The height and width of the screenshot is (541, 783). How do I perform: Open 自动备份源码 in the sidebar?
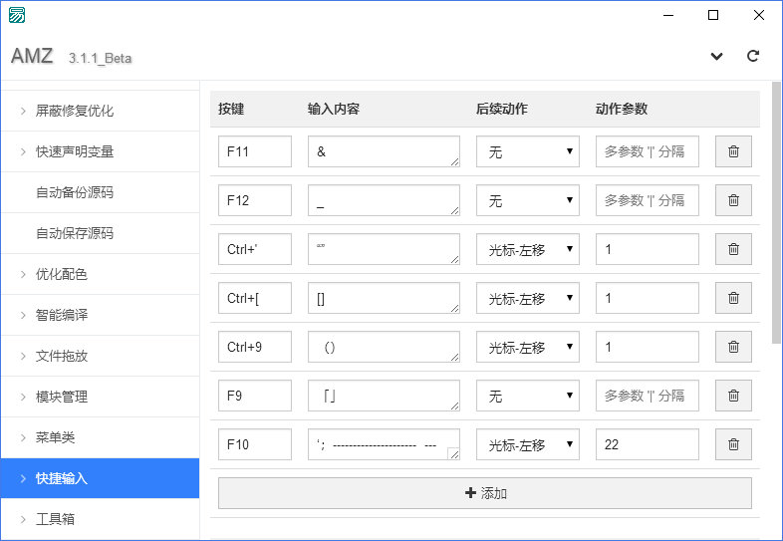point(75,192)
